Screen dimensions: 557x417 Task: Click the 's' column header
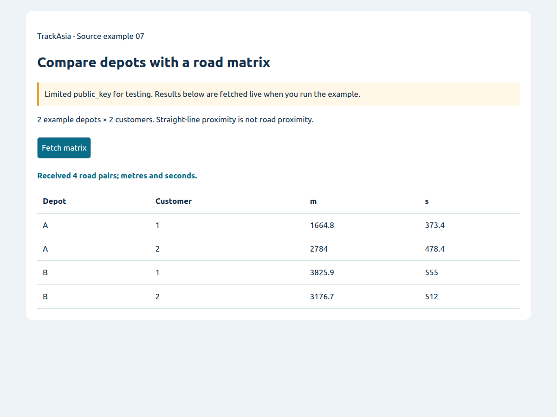[x=470, y=202]
